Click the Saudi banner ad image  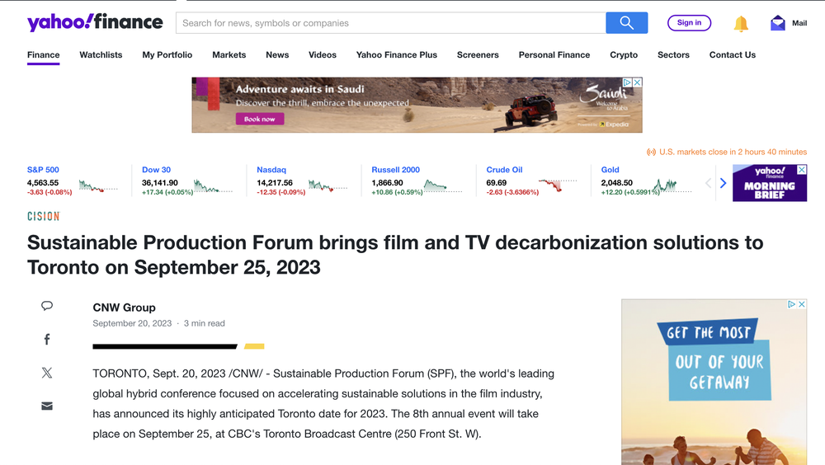pos(417,106)
